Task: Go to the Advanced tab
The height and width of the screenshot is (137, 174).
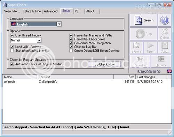Action: coord(51,11)
